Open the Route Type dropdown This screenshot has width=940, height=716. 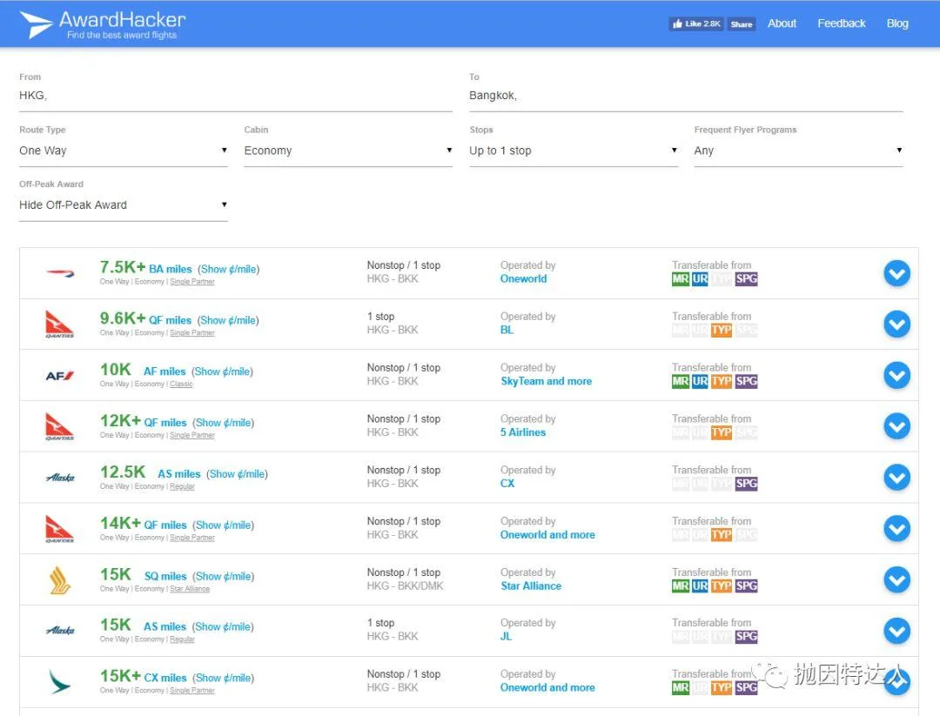[124, 151]
